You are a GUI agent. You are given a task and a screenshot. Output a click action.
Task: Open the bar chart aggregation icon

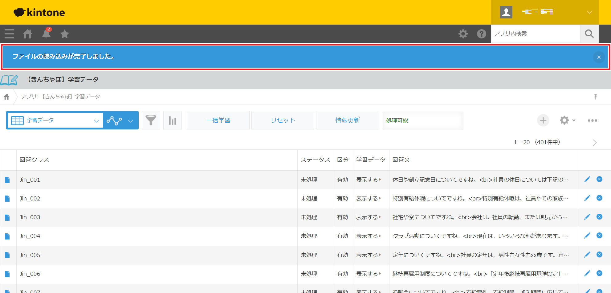click(173, 120)
